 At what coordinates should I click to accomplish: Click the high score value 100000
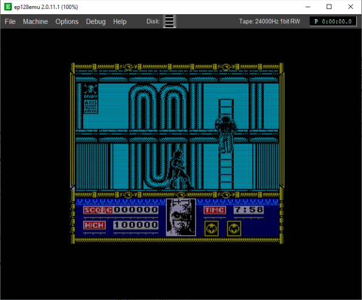[136, 225]
